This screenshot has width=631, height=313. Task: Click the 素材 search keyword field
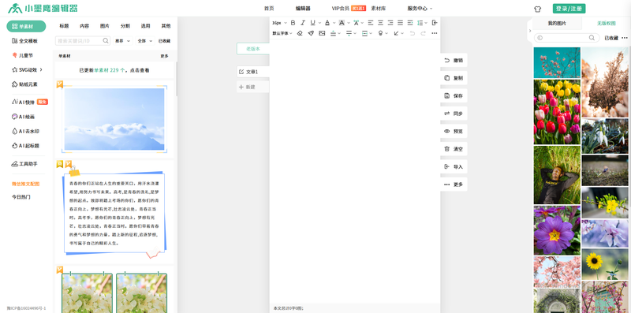click(x=83, y=41)
